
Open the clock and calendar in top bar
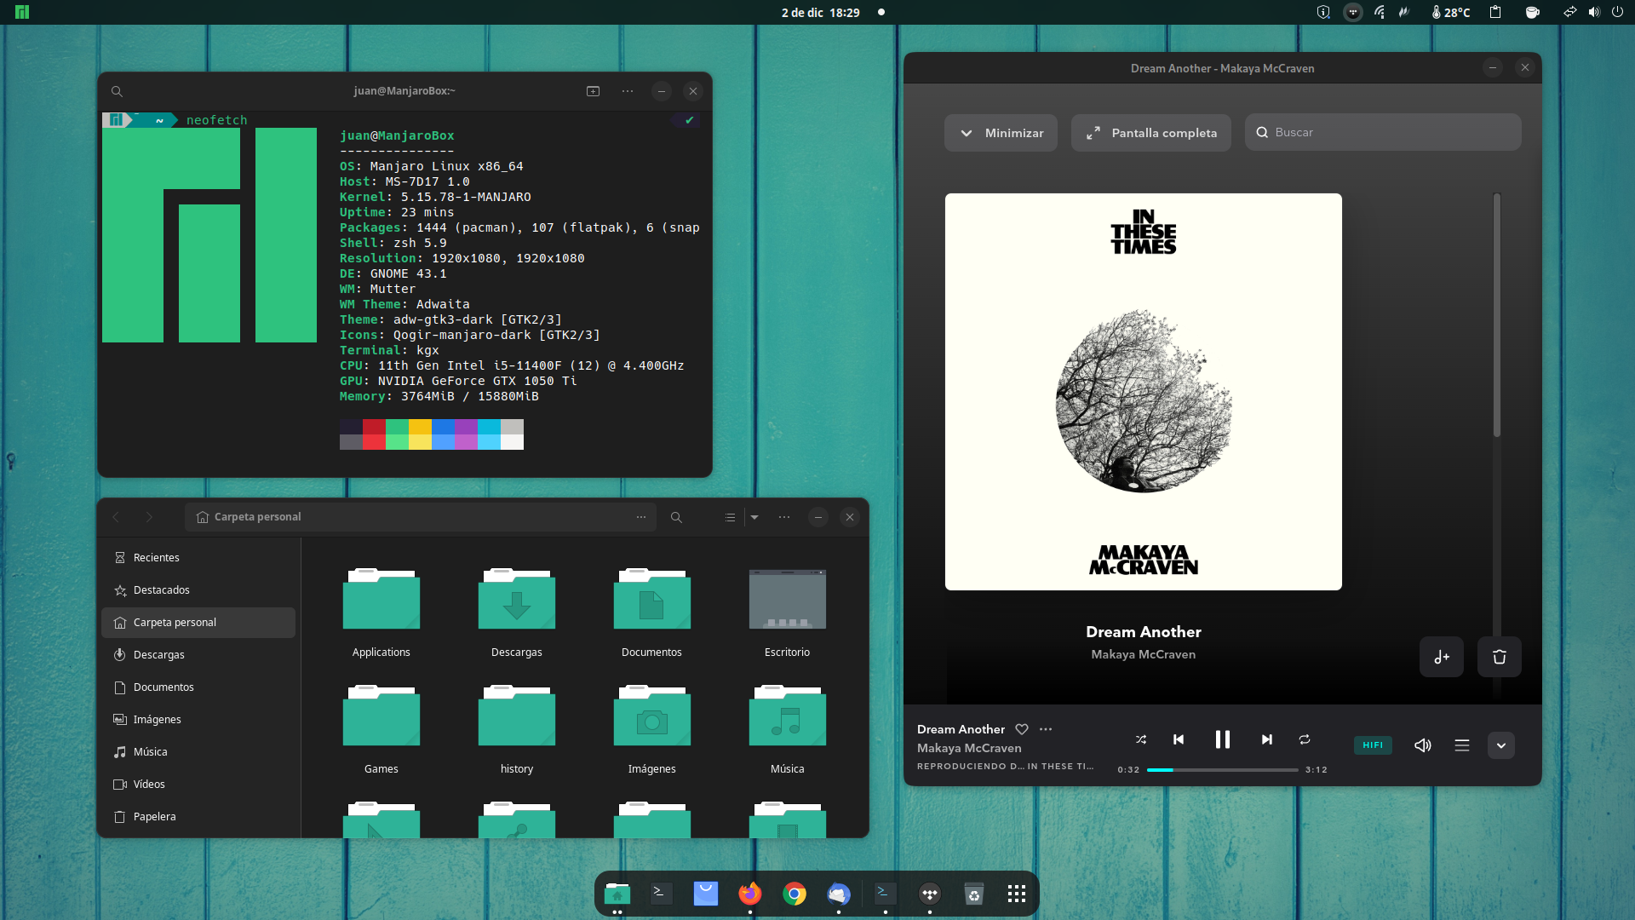point(821,12)
